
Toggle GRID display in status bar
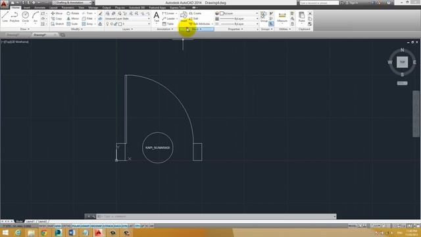[x=58, y=226]
